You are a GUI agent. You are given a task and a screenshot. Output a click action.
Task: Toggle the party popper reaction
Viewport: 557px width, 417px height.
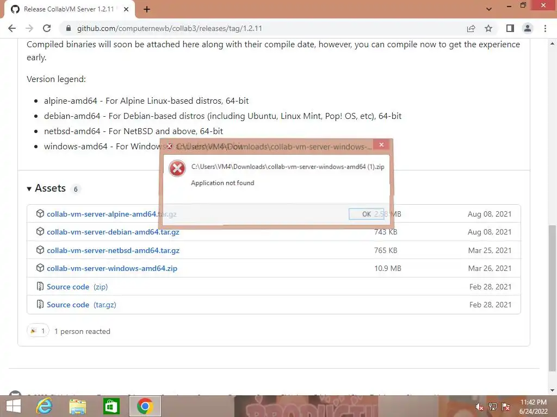coord(38,331)
